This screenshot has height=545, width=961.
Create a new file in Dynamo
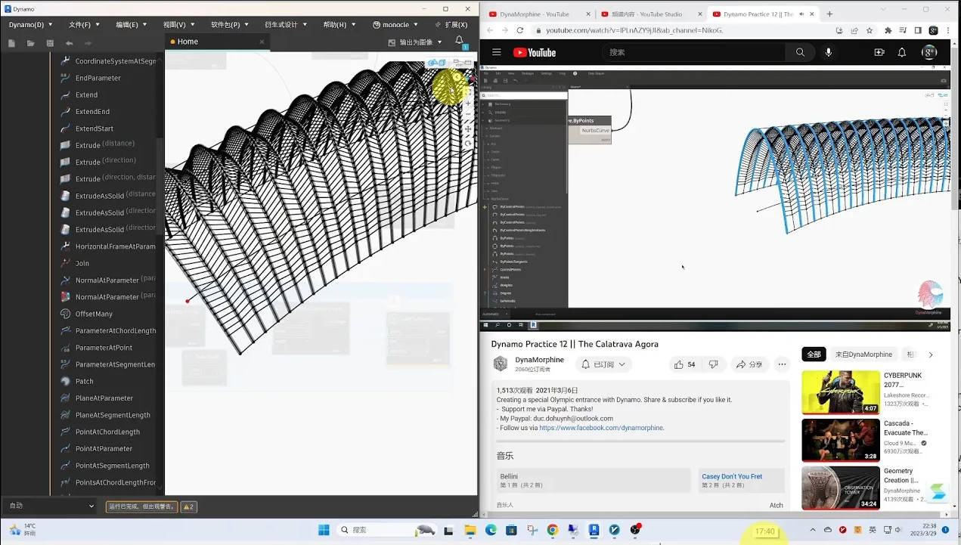click(x=11, y=43)
